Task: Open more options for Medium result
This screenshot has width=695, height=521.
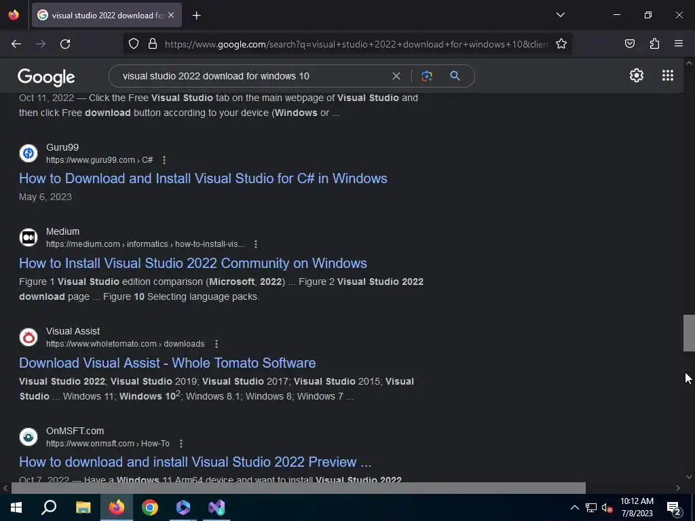Action: click(x=256, y=244)
